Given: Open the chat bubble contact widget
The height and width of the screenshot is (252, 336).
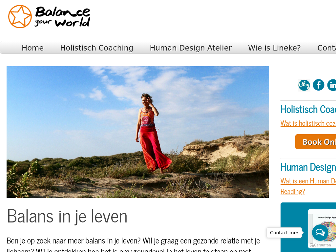Looking at the screenshot, I should [x=320, y=233].
